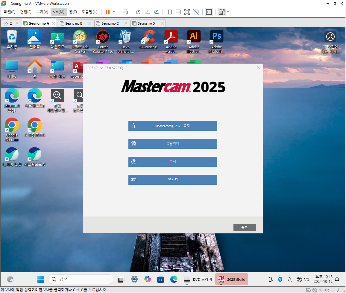The width and height of the screenshot is (346, 293).
Task: Select the 시크릿모드W Whale shortcut
Action: (x=35, y=157)
